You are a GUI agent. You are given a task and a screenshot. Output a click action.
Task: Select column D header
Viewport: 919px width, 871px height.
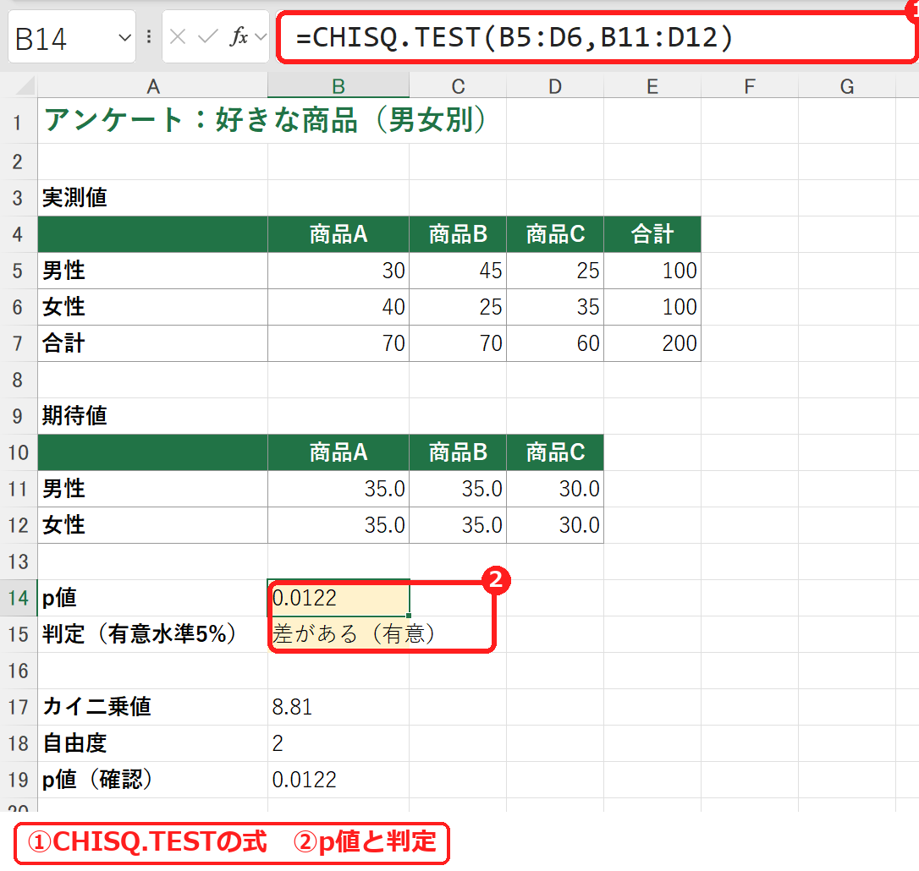555,87
